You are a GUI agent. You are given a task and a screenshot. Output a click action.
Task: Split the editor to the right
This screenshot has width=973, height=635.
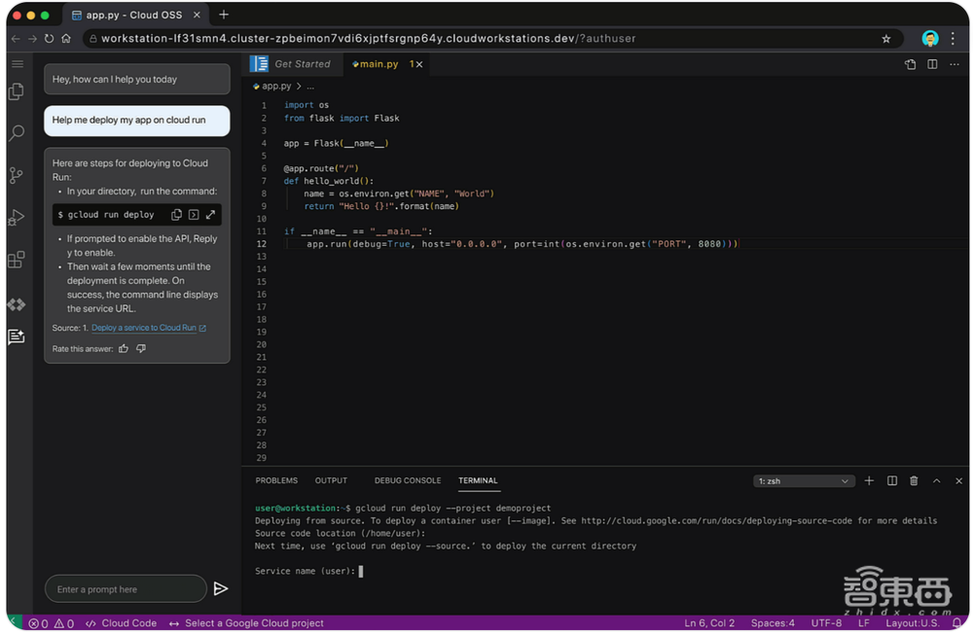pos(932,64)
